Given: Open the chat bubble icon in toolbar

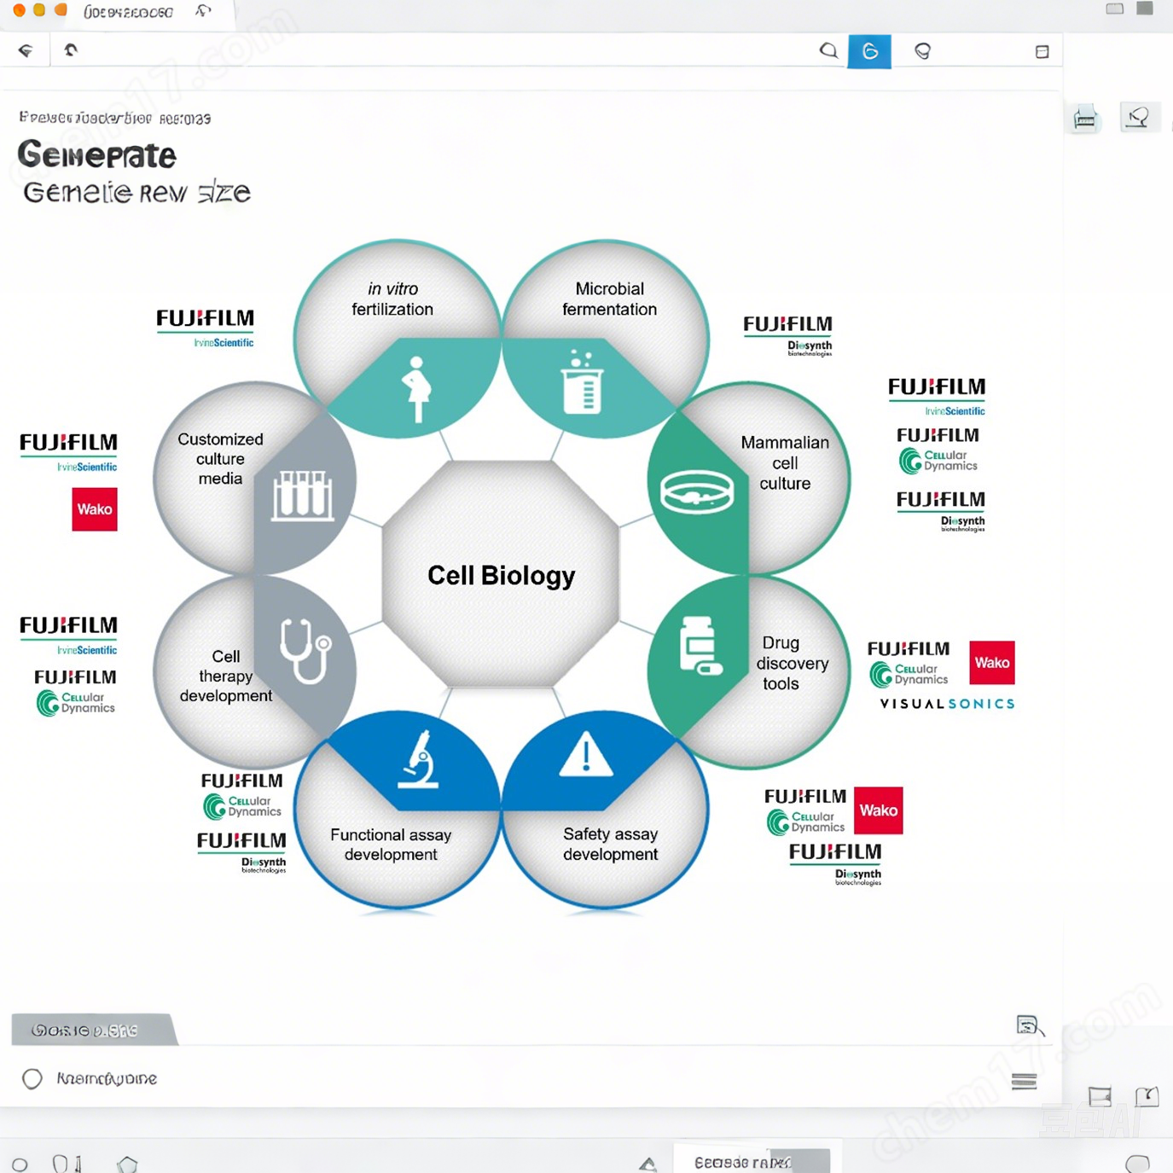Looking at the screenshot, I should [x=922, y=51].
